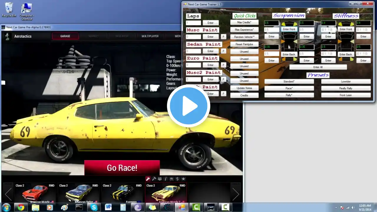Image resolution: width=377 pixels, height=212 pixels.
Task: Click Enter Front under Stiffness
Action: (346, 29)
